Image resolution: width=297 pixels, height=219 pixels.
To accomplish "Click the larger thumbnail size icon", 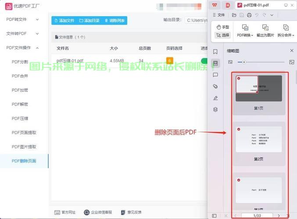I will [292, 62].
